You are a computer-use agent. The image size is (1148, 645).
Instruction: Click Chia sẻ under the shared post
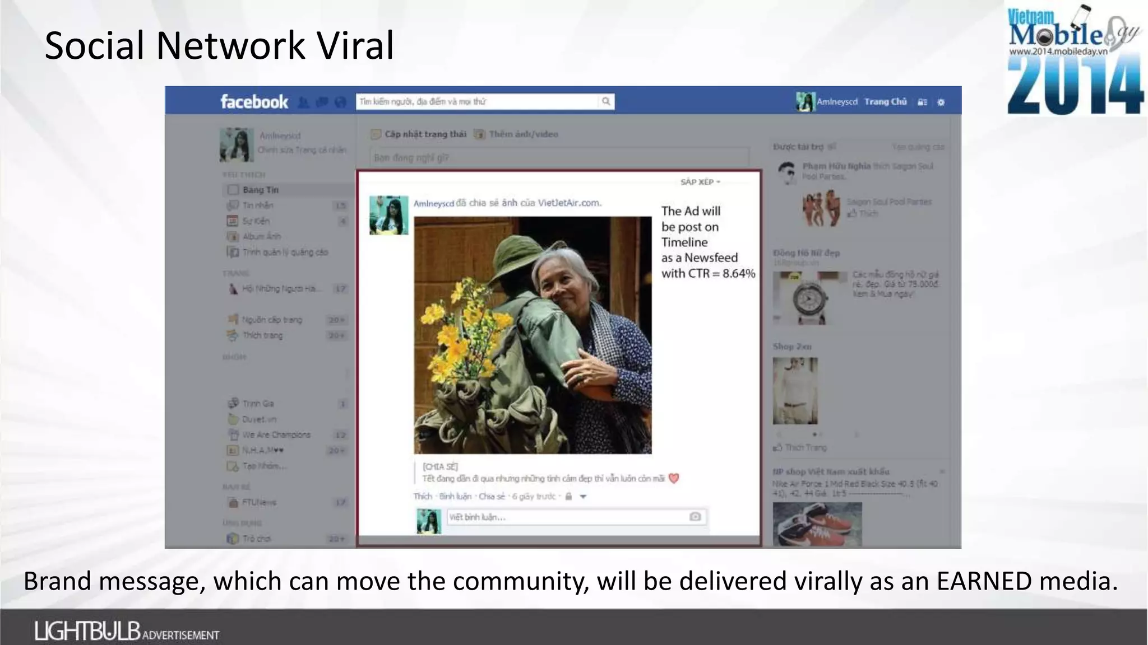click(x=492, y=497)
